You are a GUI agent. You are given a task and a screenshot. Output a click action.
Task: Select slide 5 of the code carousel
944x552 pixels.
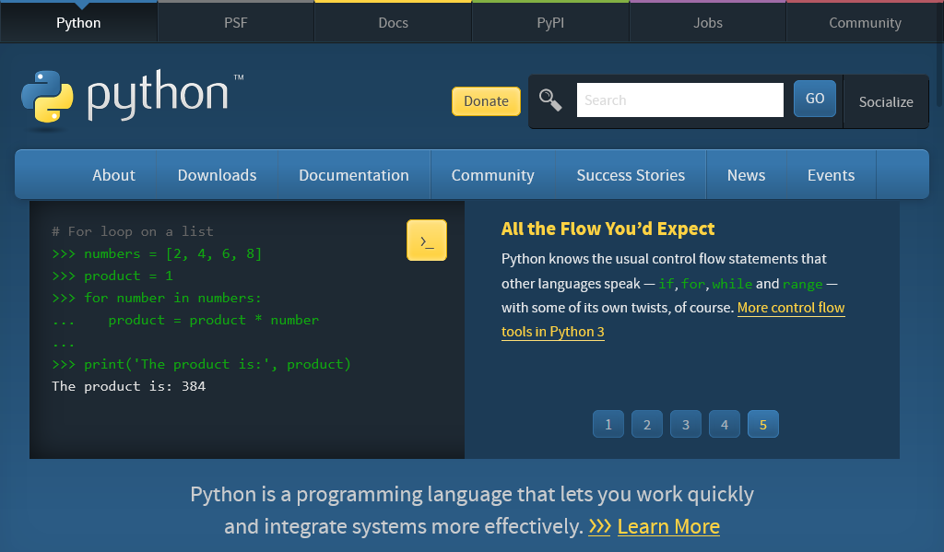tap(762, 425)
